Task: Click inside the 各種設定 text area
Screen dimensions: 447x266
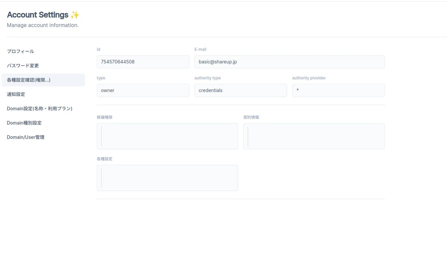Action: click(x=167, y=178)
